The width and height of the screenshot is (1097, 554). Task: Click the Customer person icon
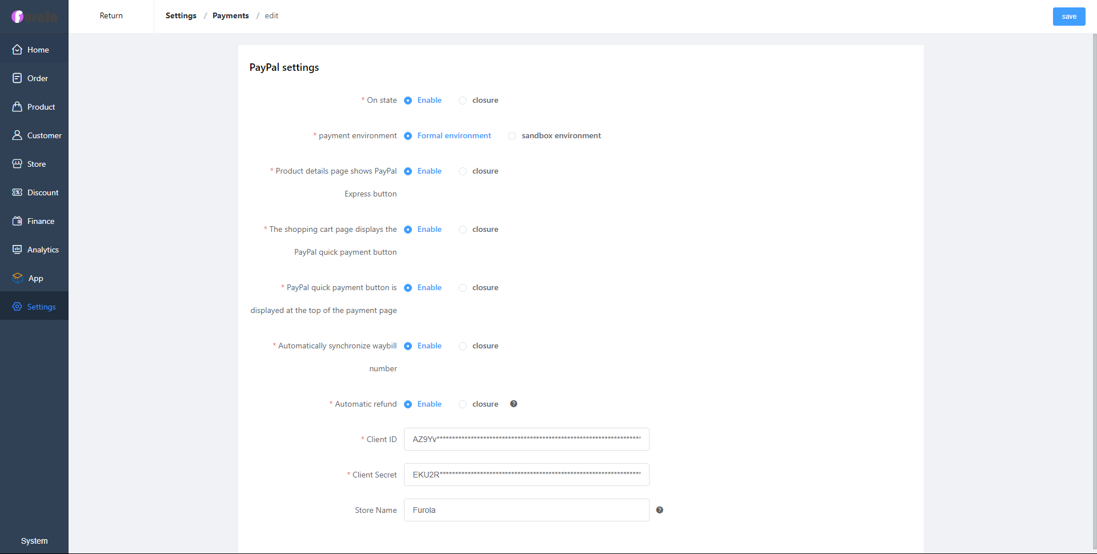(x=17, y=135)
